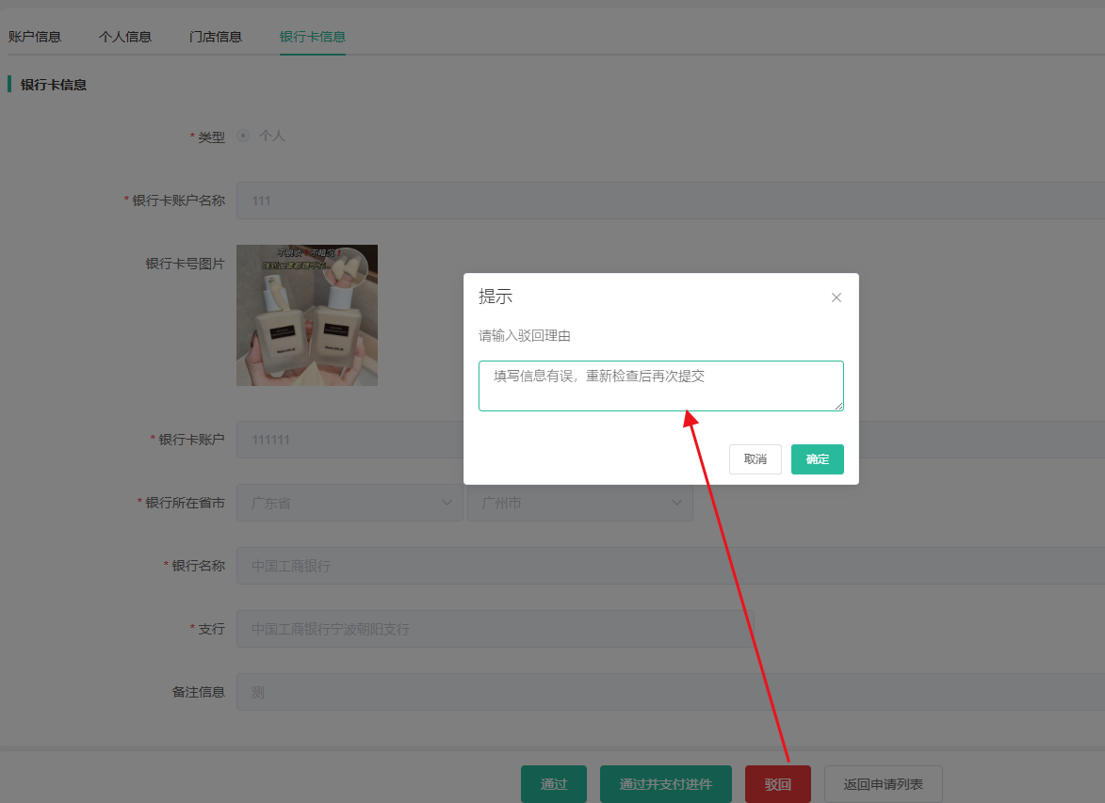The image size is (1105, 803).
Task: Click the 备注信息 remarks field
Action: tap(659, 692)
